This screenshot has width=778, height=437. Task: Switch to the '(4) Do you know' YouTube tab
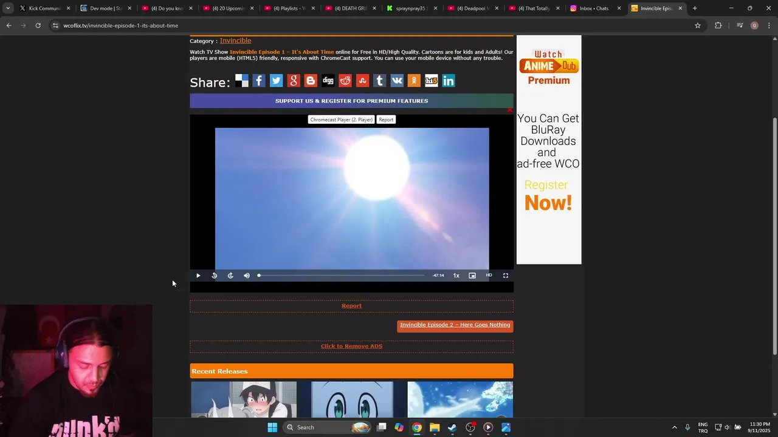(x=166, y=8)
